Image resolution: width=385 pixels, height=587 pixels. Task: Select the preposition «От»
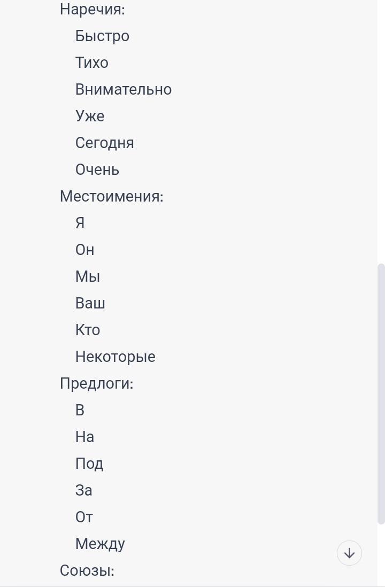(x=84, y=518)
